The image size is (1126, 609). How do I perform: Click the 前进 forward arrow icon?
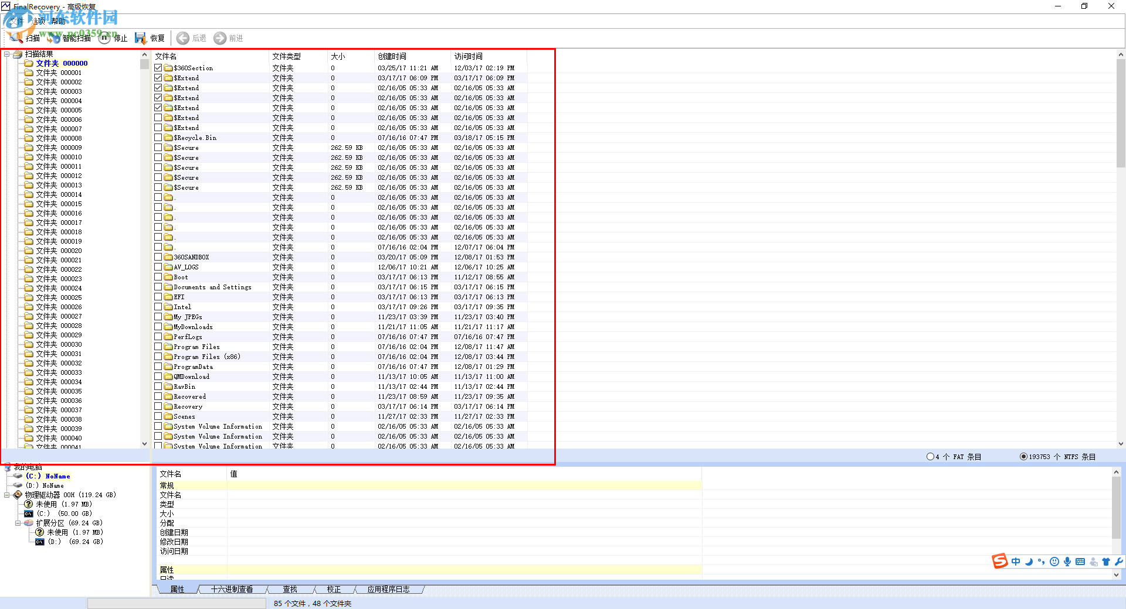[221, 37]
